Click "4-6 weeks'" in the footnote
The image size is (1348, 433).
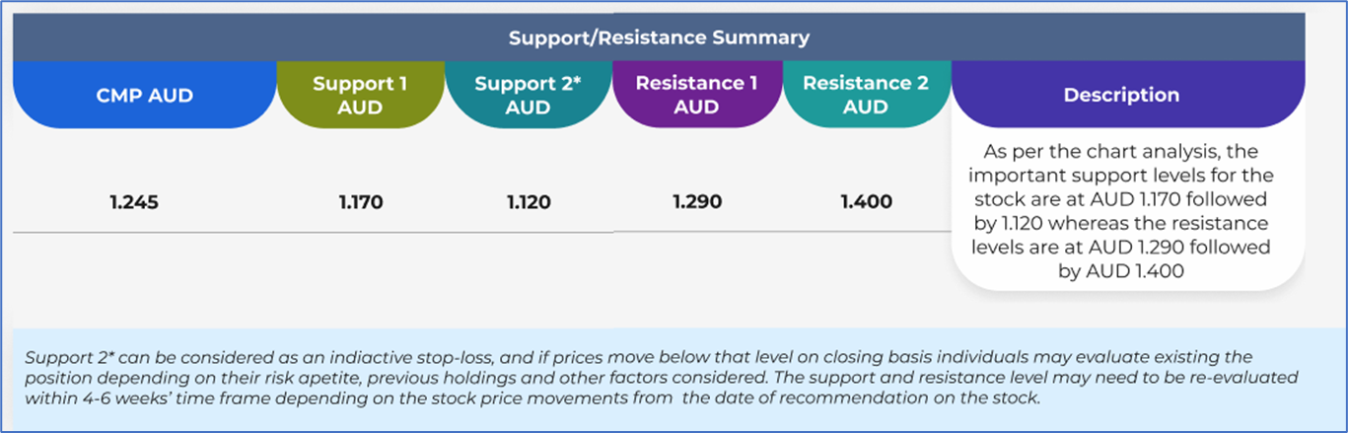coord(119,399)
